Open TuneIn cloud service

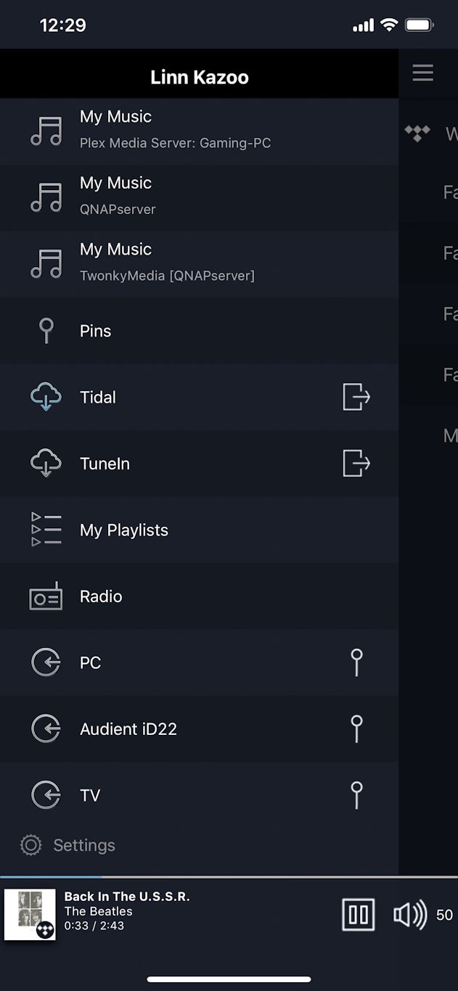pos(105,464)
